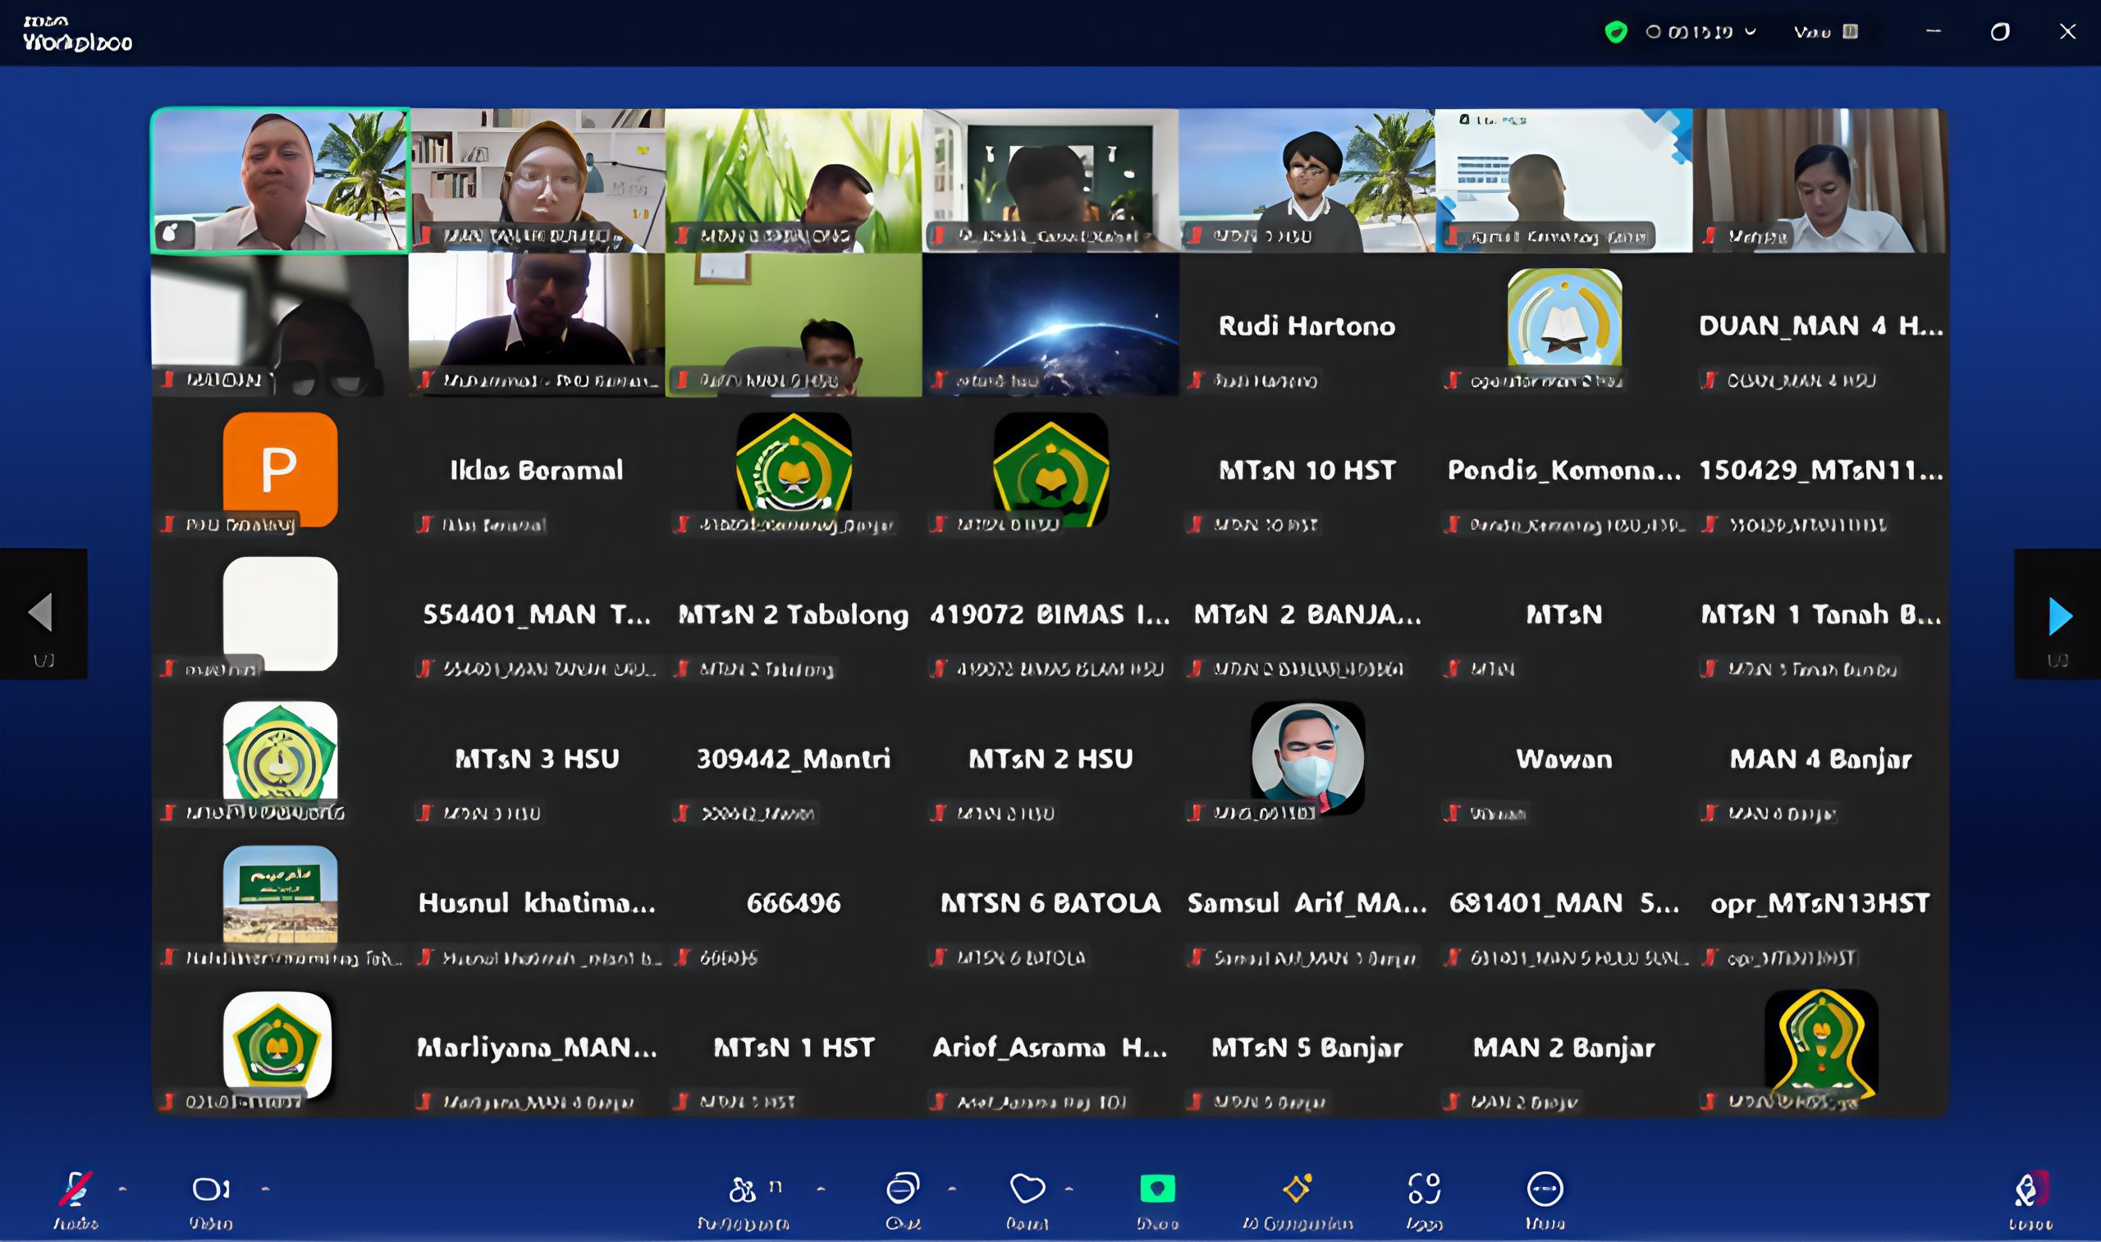Image resolution: width=2101 pixels, height=1242 pixels.
Task: Expand the Participants options arrow
Action: [821, 1189]
